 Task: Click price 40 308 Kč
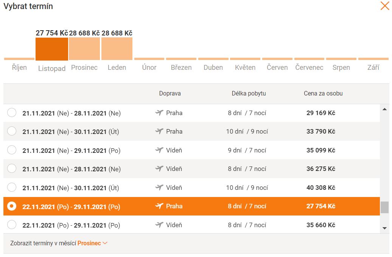coord(321,188)
